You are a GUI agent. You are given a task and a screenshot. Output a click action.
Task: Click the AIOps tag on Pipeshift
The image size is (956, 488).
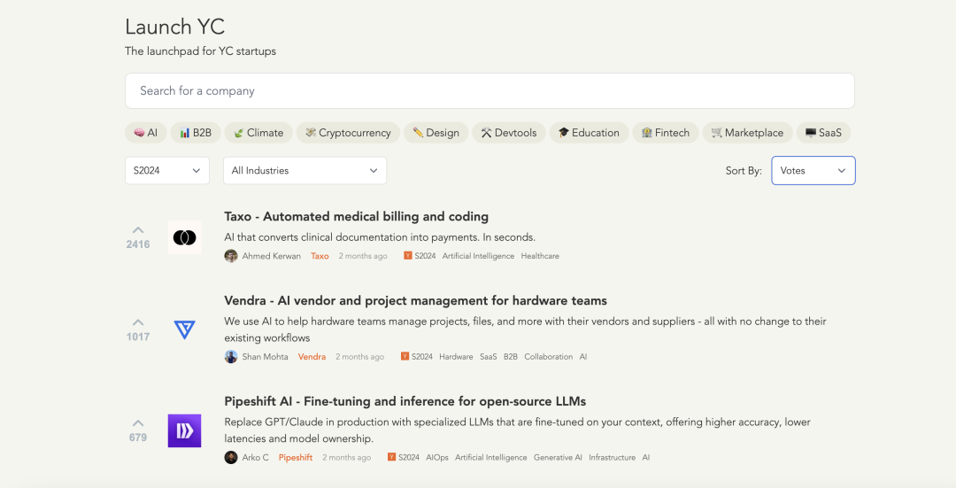tap(437, 458)
